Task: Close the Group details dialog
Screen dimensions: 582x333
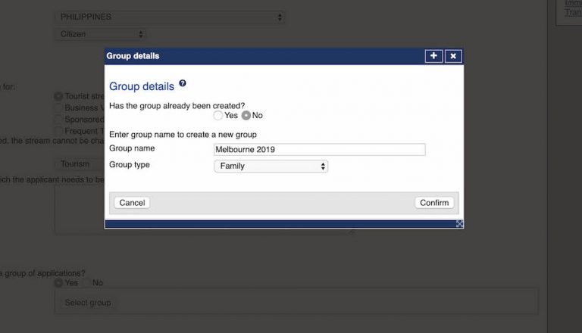Action: pos(452,56)
